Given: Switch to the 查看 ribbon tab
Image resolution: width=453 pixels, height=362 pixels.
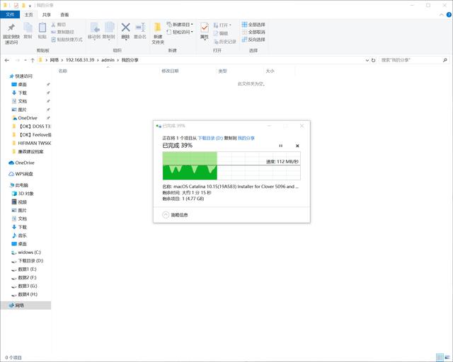Looking at the screenshot, I should (64, 14).
